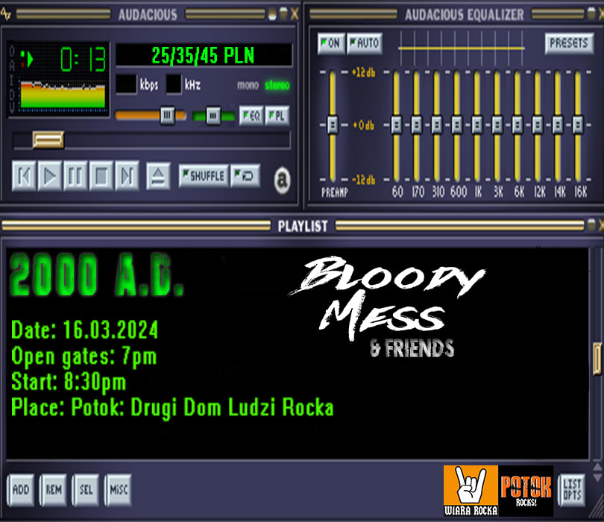Image resolution: width=604 pixels, height=522 pixels.
Task: Click the 310 Hz band slider handle
Action: pyautogui.click(x=436, y=125)
